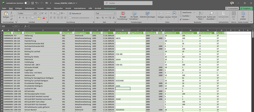Cut selection with the scissors icon
The width and height of the screenshot is (254, 112).
pos(11,12)
